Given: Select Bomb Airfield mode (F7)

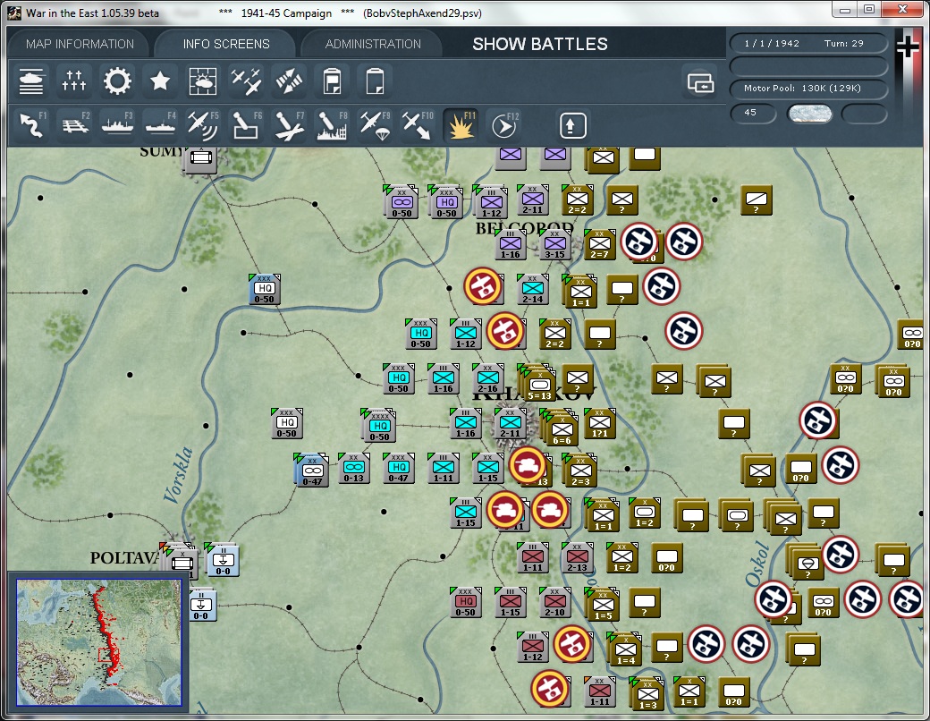Looking at the screenshot, I should (x=289, y=125).
